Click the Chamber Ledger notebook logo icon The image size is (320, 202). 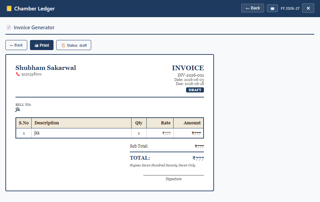(x=9, y=8)
